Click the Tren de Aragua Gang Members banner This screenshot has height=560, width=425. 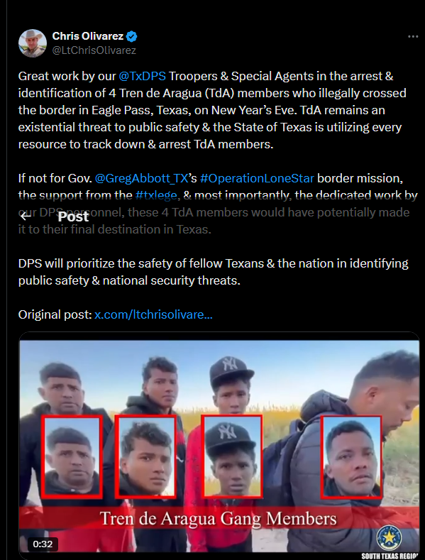pos(219,518)
